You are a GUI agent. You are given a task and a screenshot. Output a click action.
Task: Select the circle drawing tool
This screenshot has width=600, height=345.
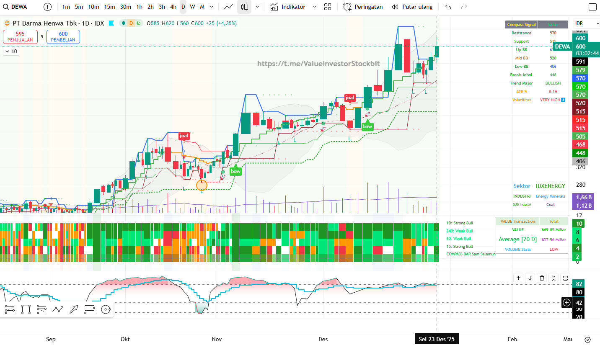(x=106, y=309)
